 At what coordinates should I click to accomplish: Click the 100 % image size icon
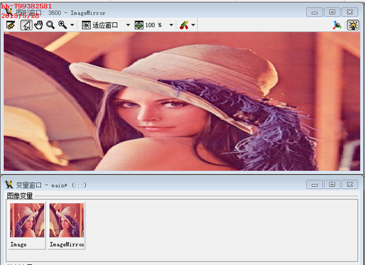point(139,25)
